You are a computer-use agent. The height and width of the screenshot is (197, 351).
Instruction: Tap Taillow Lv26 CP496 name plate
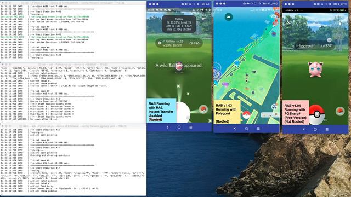[179, 43]
